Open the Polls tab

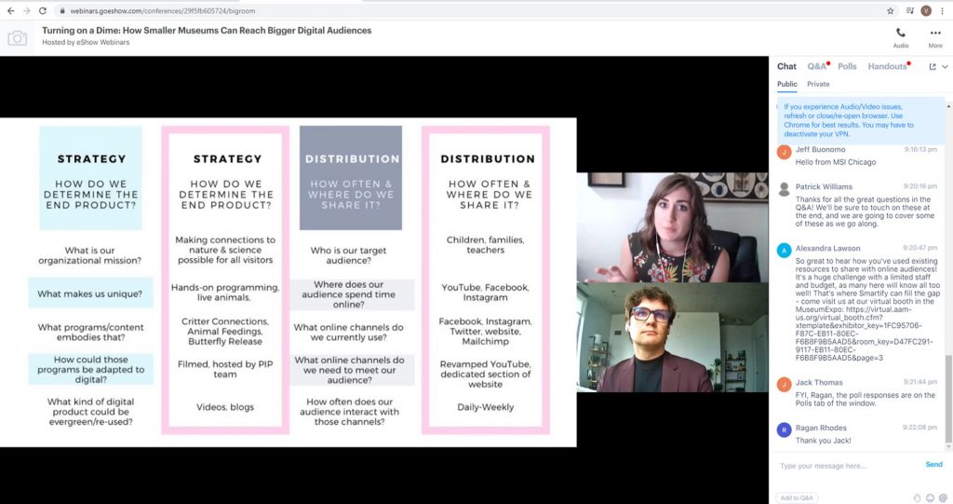point(847,67)
